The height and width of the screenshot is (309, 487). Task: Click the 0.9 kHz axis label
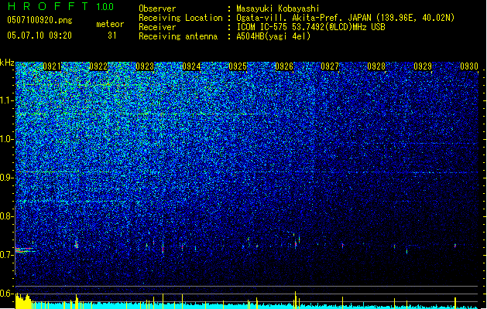(7, 178)
